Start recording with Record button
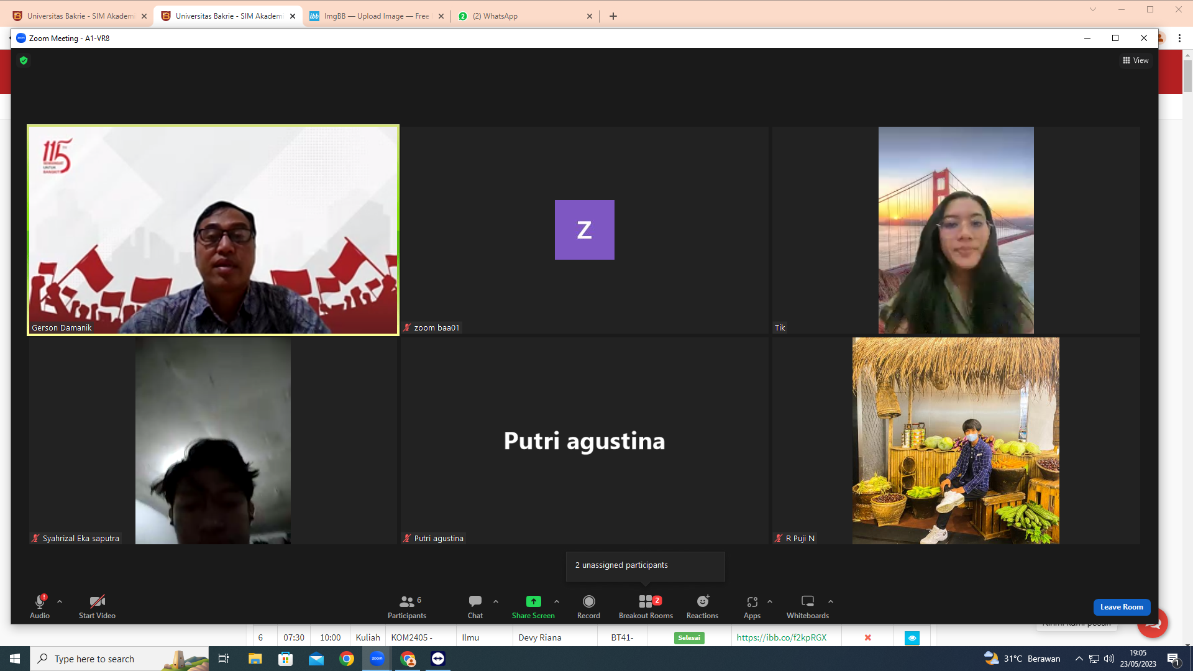This screenshot has width=1193, height=671. point(588,606)
